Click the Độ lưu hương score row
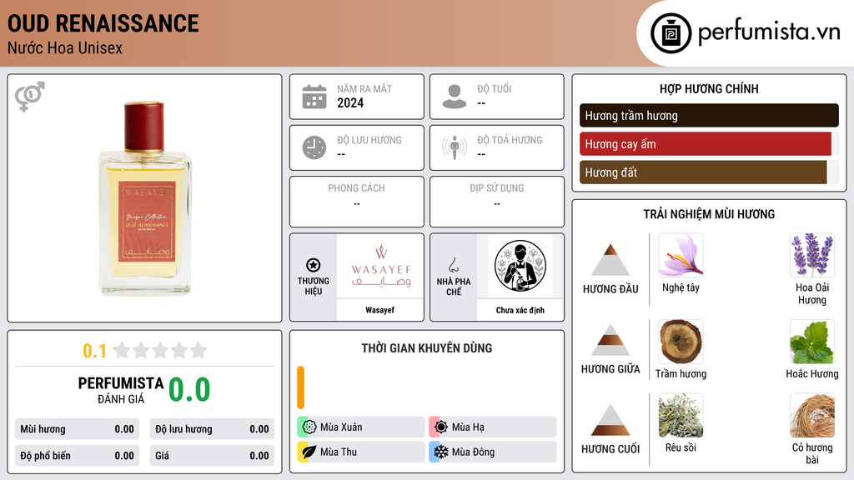 click(212, 429)
